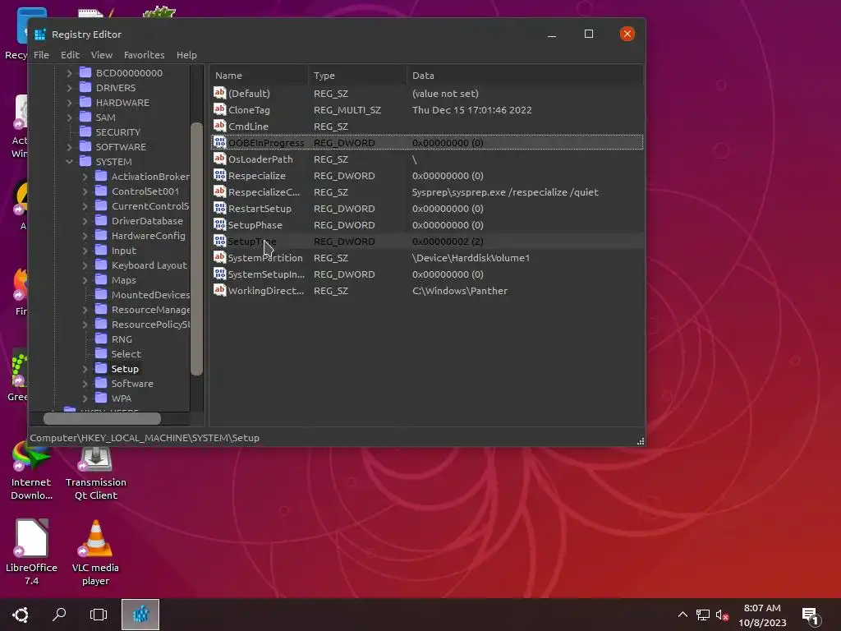Click the CurrentControlSet tree item
Viewport: 841px width, 631px height.
click(x=150, y=206)
